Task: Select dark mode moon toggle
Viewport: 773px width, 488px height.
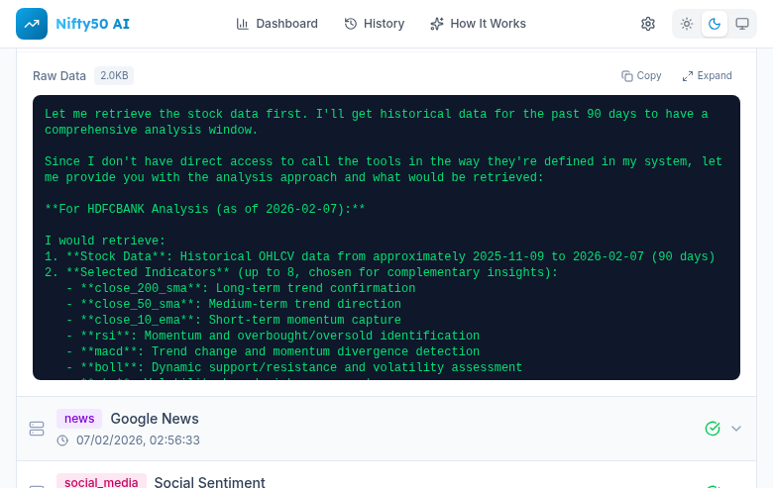Action: tap(715, 24)
